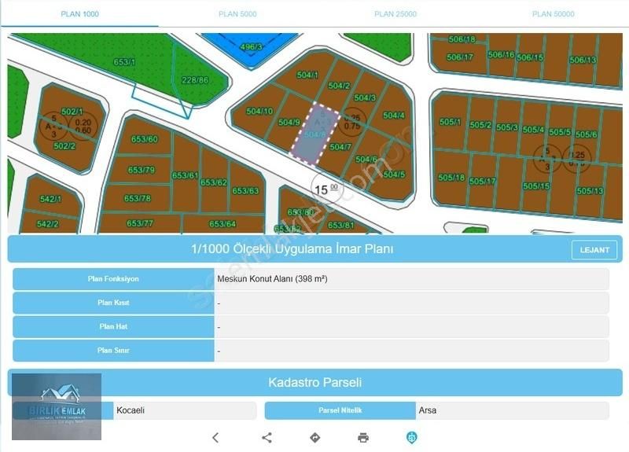
Task: Select parcel 653/64 on the map
Action: coord(223,224)
